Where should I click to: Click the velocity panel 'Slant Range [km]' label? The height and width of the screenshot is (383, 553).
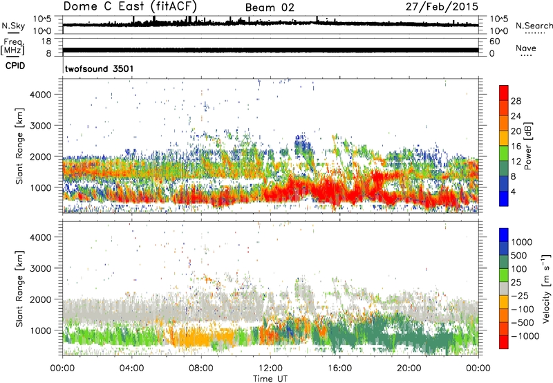point(19,289)
